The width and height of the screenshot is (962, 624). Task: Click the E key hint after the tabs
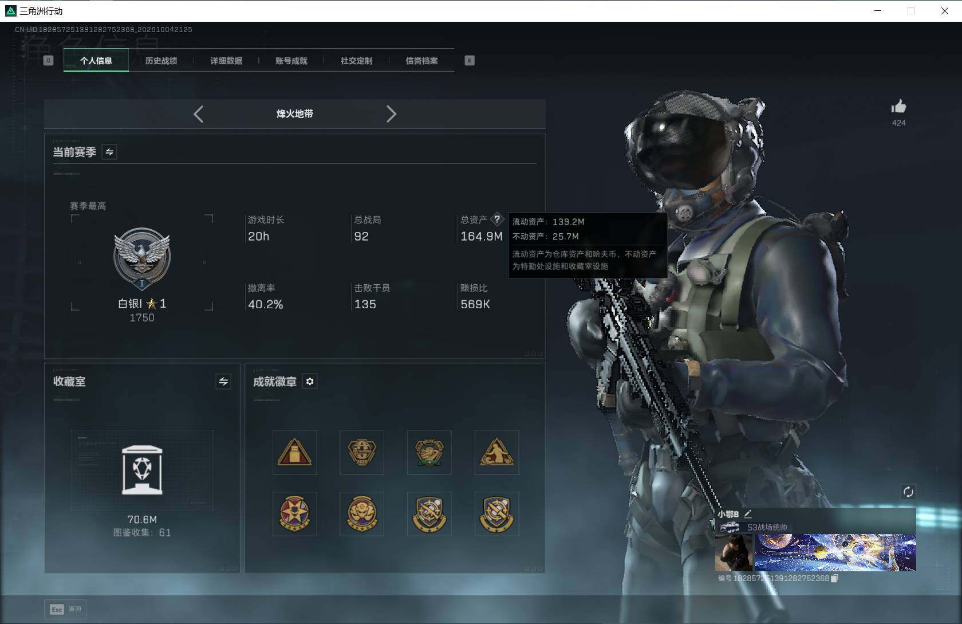pos(470,61)
